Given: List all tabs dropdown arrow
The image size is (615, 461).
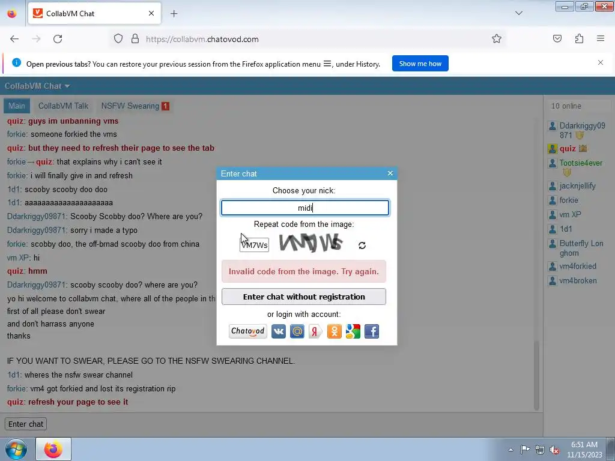Looking at the screenshot, I should coord(519,13).
